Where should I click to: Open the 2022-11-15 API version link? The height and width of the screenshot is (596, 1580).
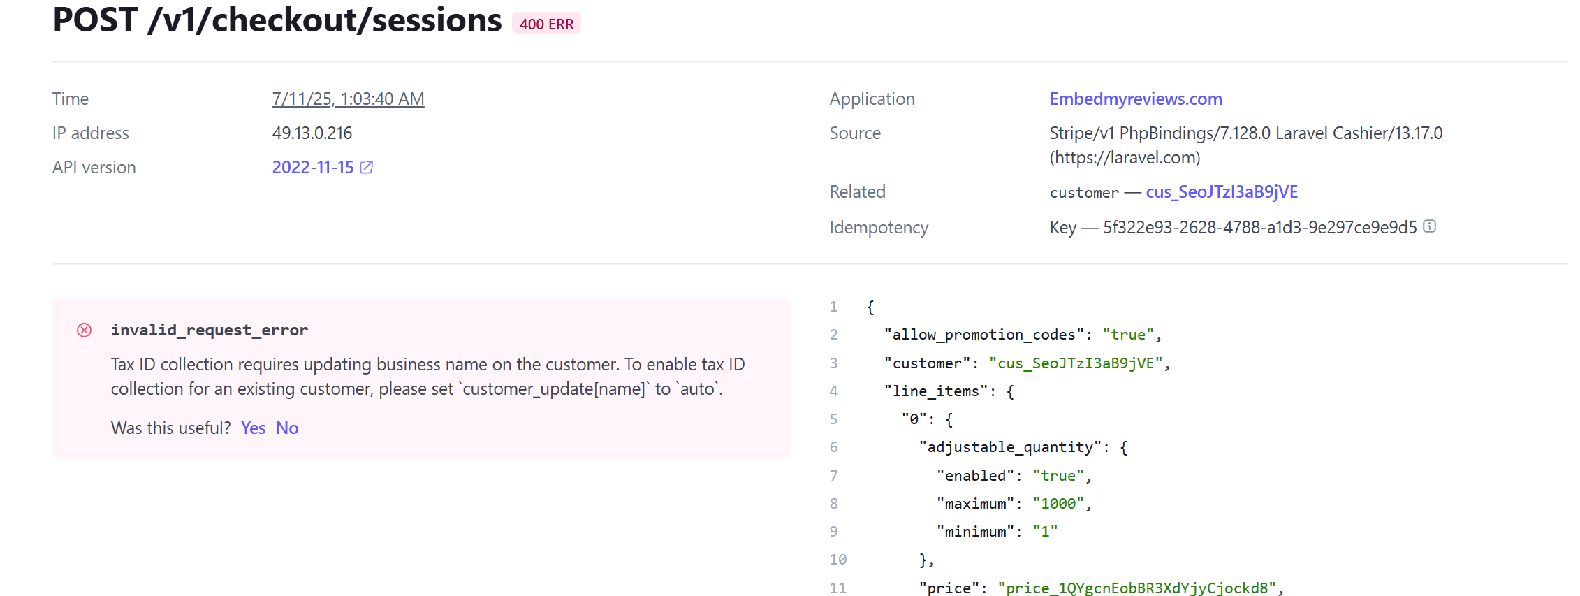(313, 168)
